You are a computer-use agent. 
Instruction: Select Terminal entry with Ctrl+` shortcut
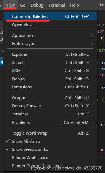pyautogui.click(x=50, y=114)
